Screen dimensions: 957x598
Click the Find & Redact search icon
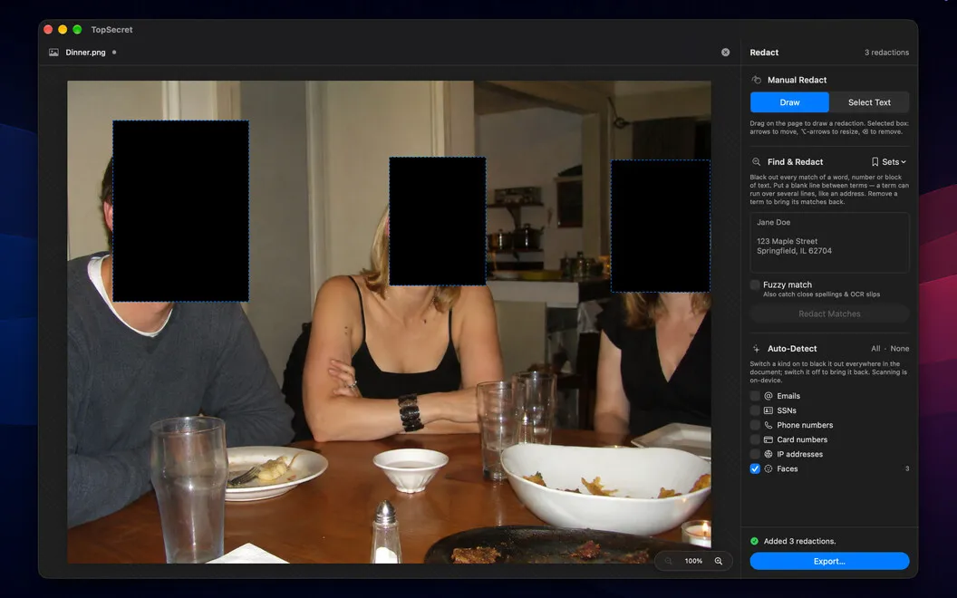coord(756,161)
